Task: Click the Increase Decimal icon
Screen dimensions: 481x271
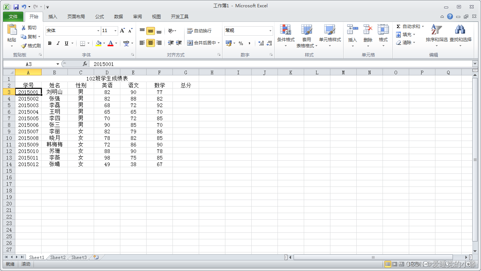Action: coord(261,43)
